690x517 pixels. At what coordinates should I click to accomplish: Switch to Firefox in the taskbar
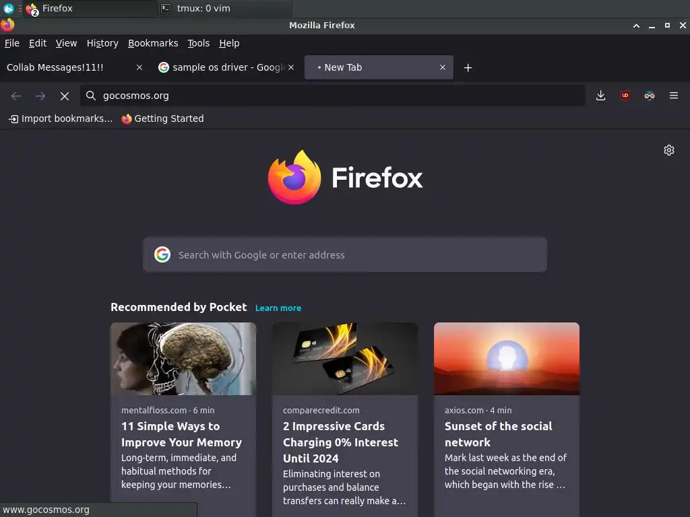pos(90,8)
